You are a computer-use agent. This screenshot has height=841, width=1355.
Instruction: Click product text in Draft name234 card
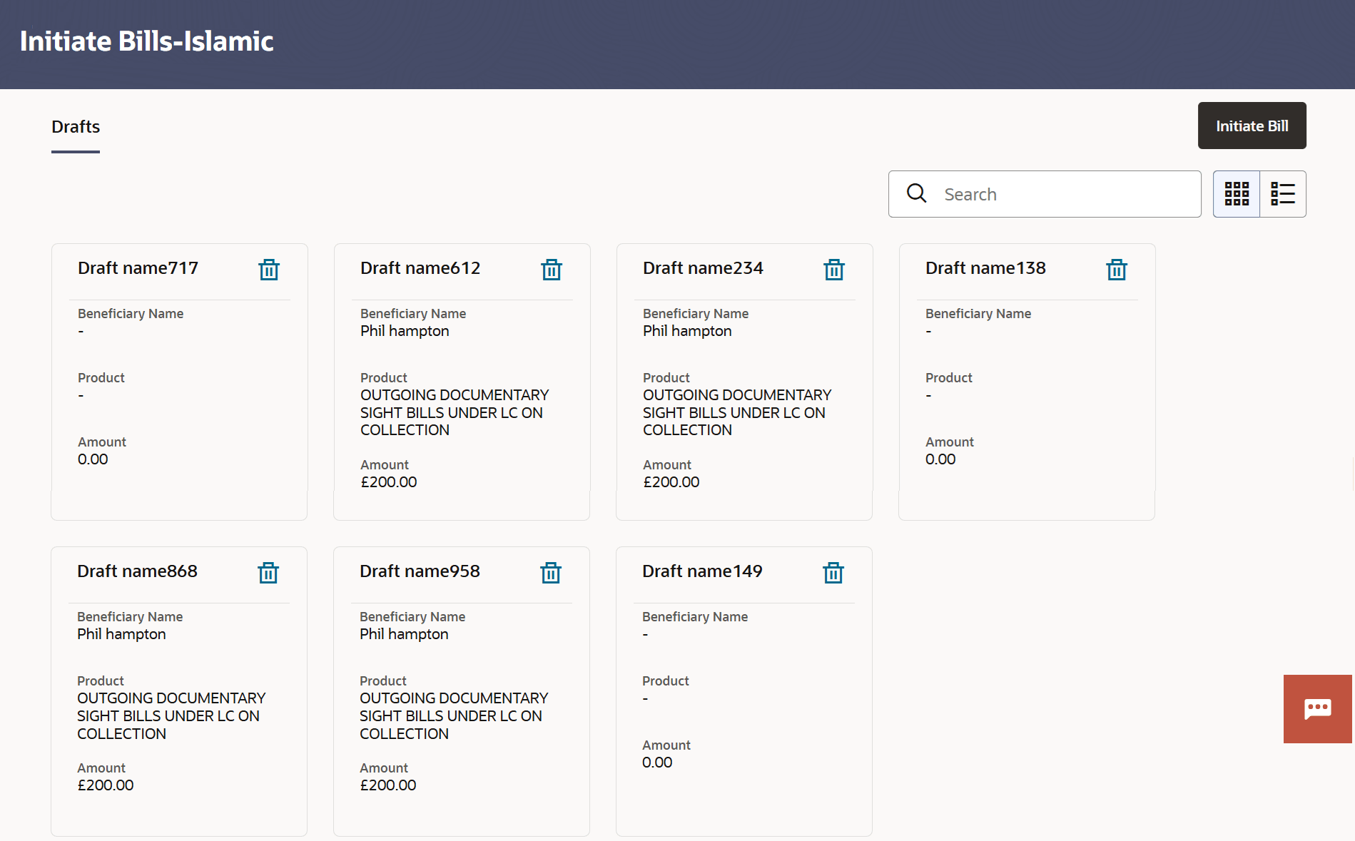(x=737, y=412)
